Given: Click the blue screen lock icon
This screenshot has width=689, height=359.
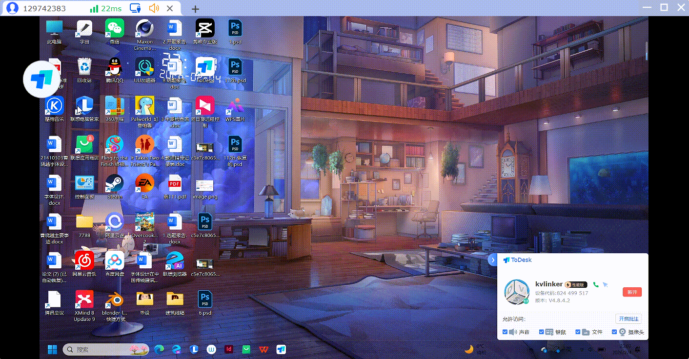Looking at the screenshot, I should point(136,8).
